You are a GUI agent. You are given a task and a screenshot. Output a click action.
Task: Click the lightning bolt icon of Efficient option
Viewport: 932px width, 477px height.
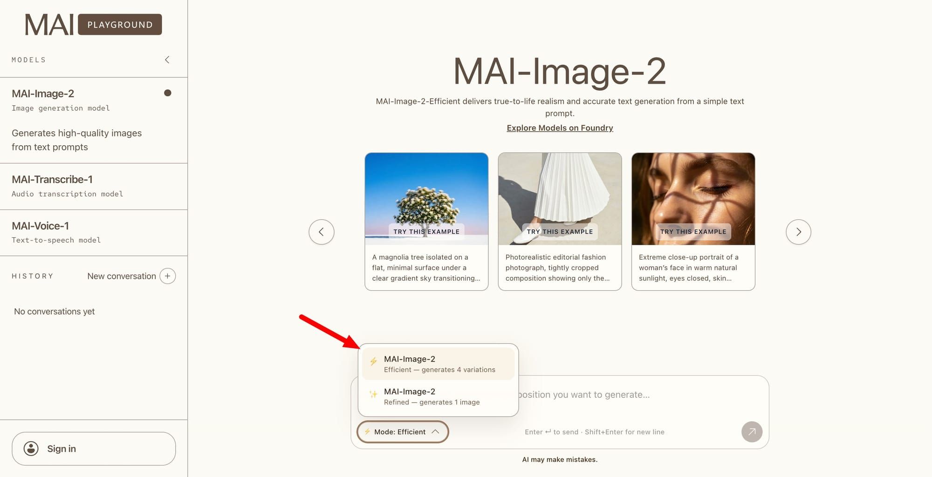click(373, 361)
